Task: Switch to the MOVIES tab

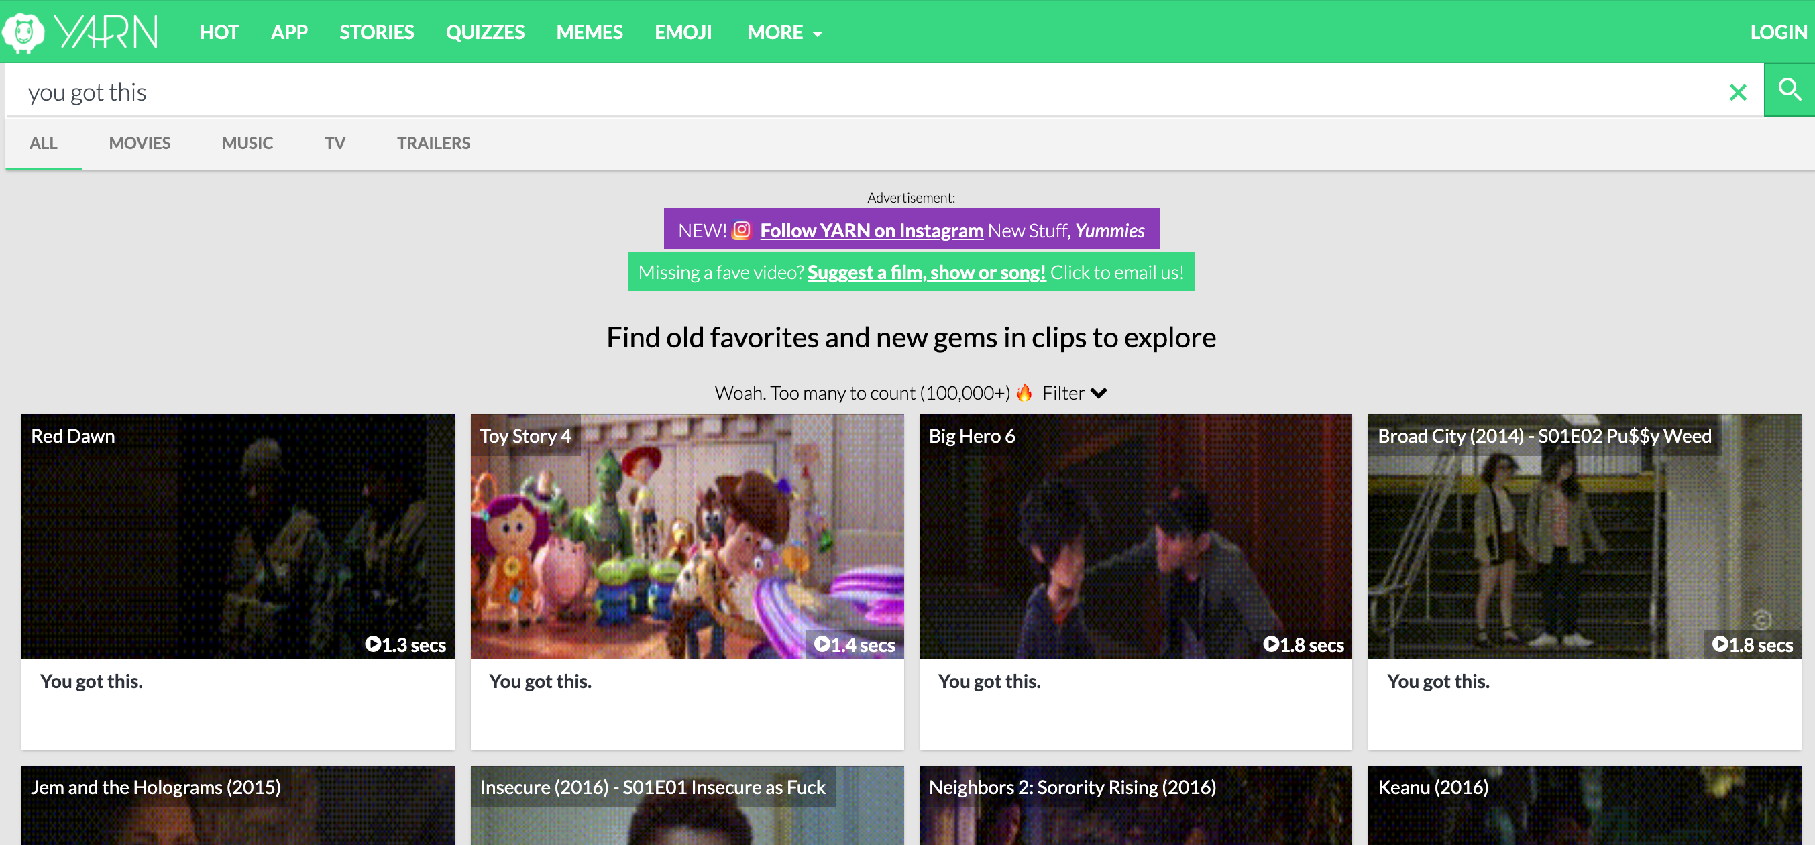Action: pos(140,143)
